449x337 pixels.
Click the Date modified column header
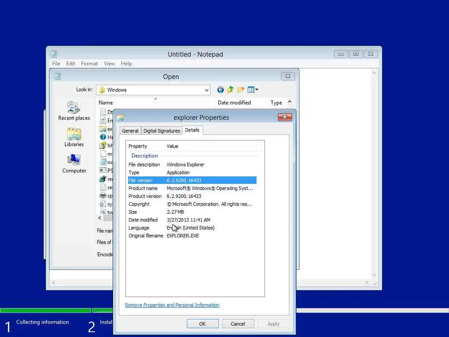[x=234, y=103]
